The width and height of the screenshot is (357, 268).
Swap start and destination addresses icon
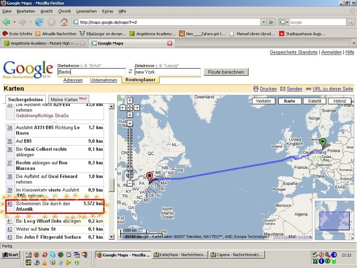pos(130,72)
